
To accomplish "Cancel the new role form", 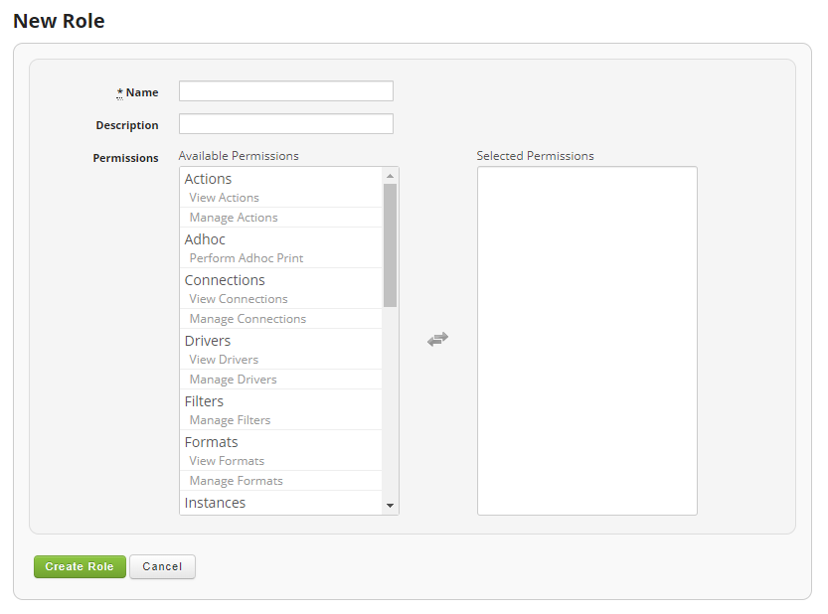I will point(162,566).
